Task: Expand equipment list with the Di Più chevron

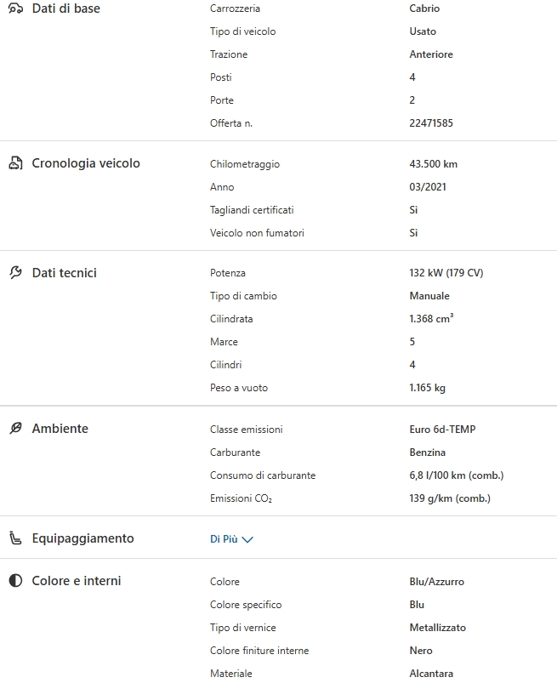Action: pyautogui.click(x=248, y=539)
